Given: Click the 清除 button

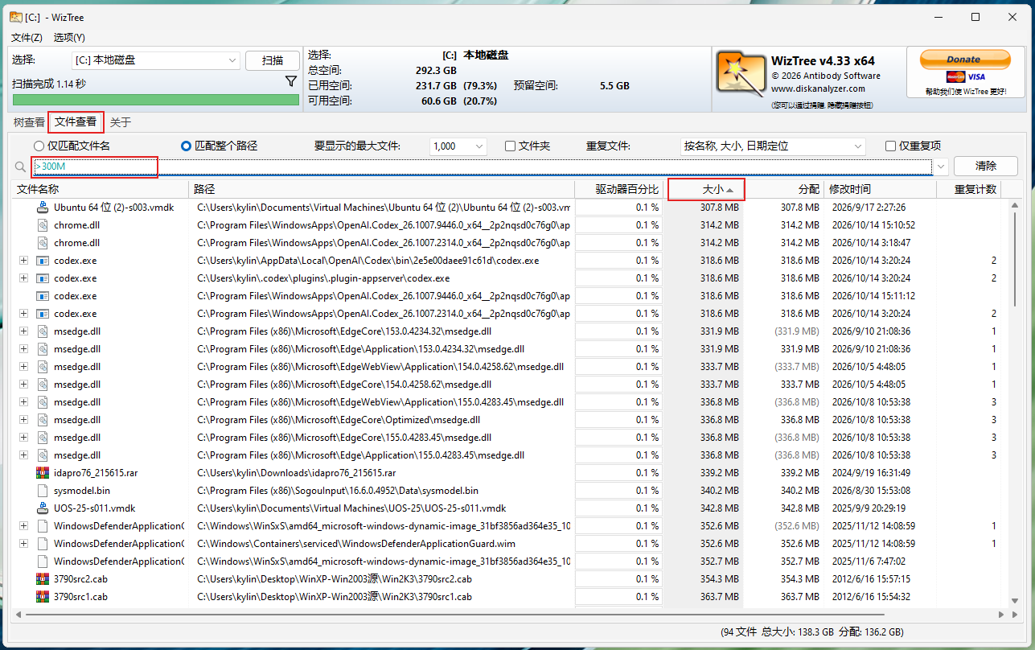Looking at the screenshot, I should (x=986, y=167).
